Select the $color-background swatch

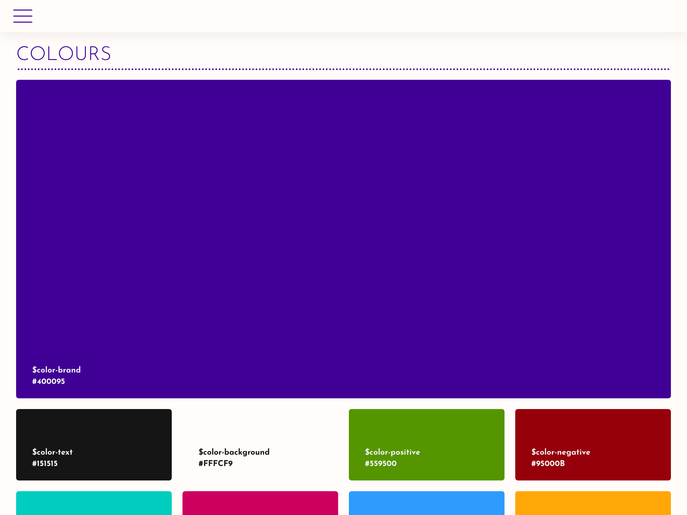(260, 445)
